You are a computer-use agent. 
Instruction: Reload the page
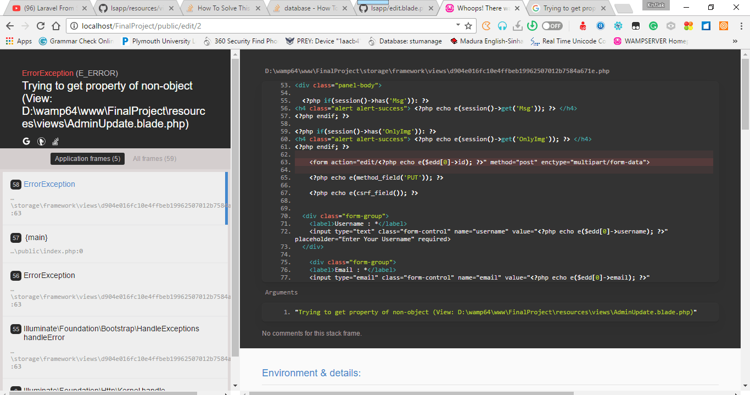(x=41, y=26)
